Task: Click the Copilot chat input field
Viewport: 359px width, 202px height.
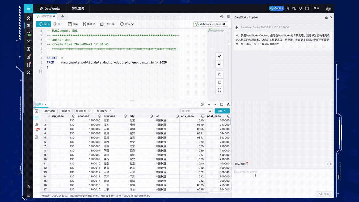Action: (283, 180)
